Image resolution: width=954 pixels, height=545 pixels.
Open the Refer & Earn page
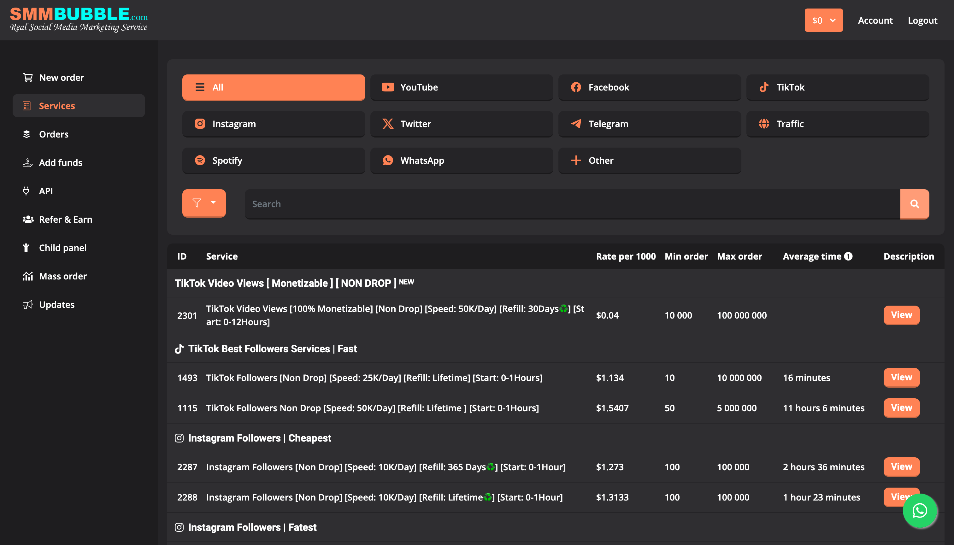coord(65,219)
